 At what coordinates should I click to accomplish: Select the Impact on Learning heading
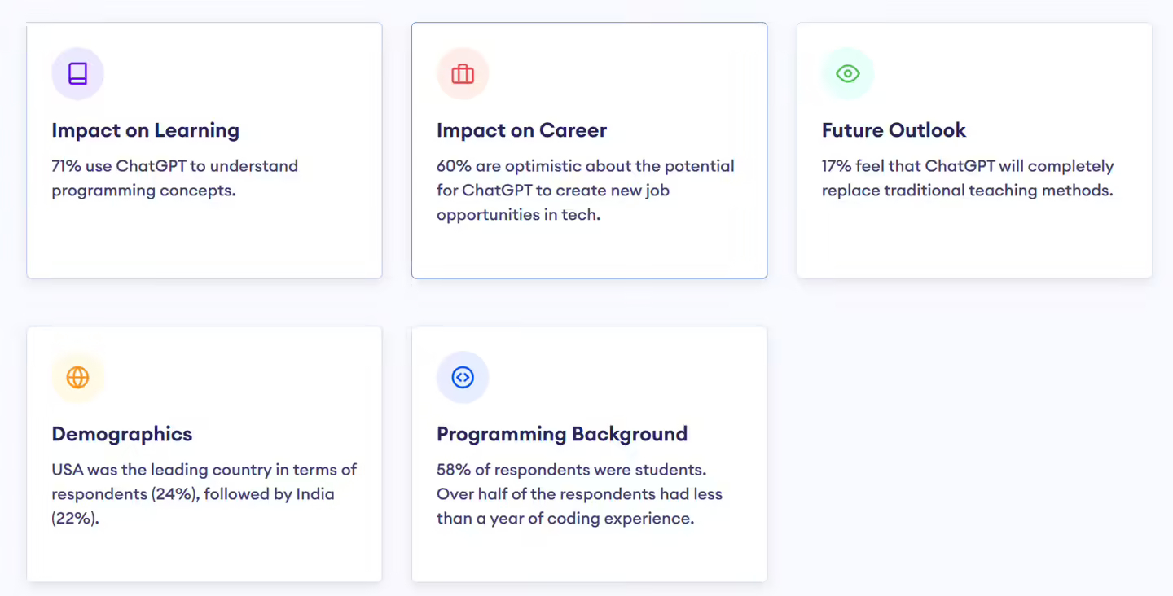click(145, 130)
